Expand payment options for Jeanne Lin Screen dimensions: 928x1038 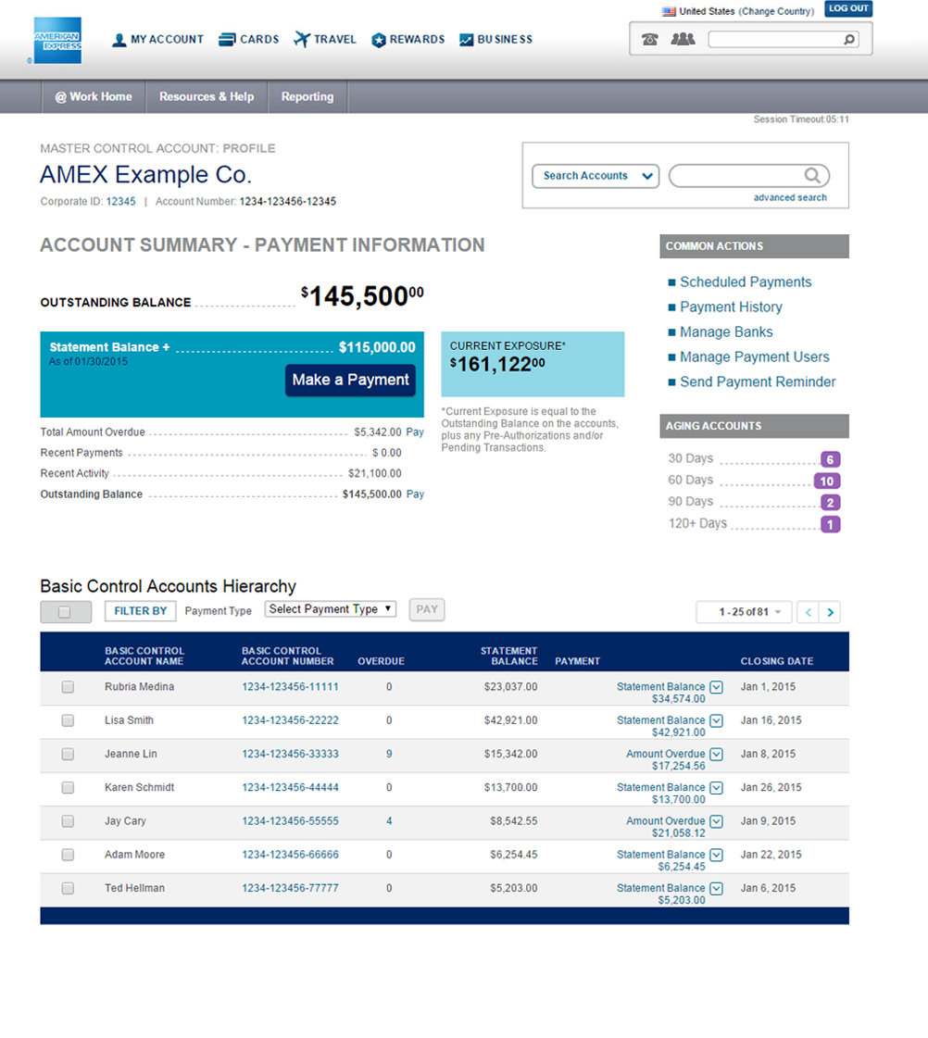pos(716,754)
